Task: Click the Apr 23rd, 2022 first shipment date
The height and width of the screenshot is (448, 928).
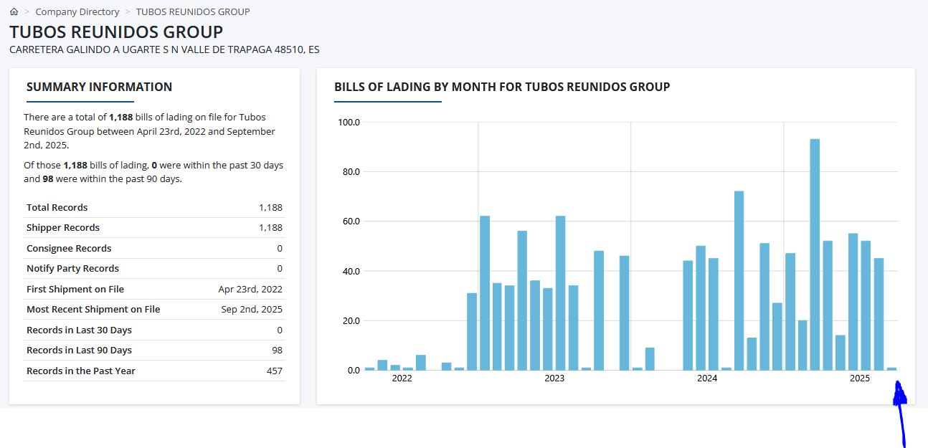Action: [250, 289]
